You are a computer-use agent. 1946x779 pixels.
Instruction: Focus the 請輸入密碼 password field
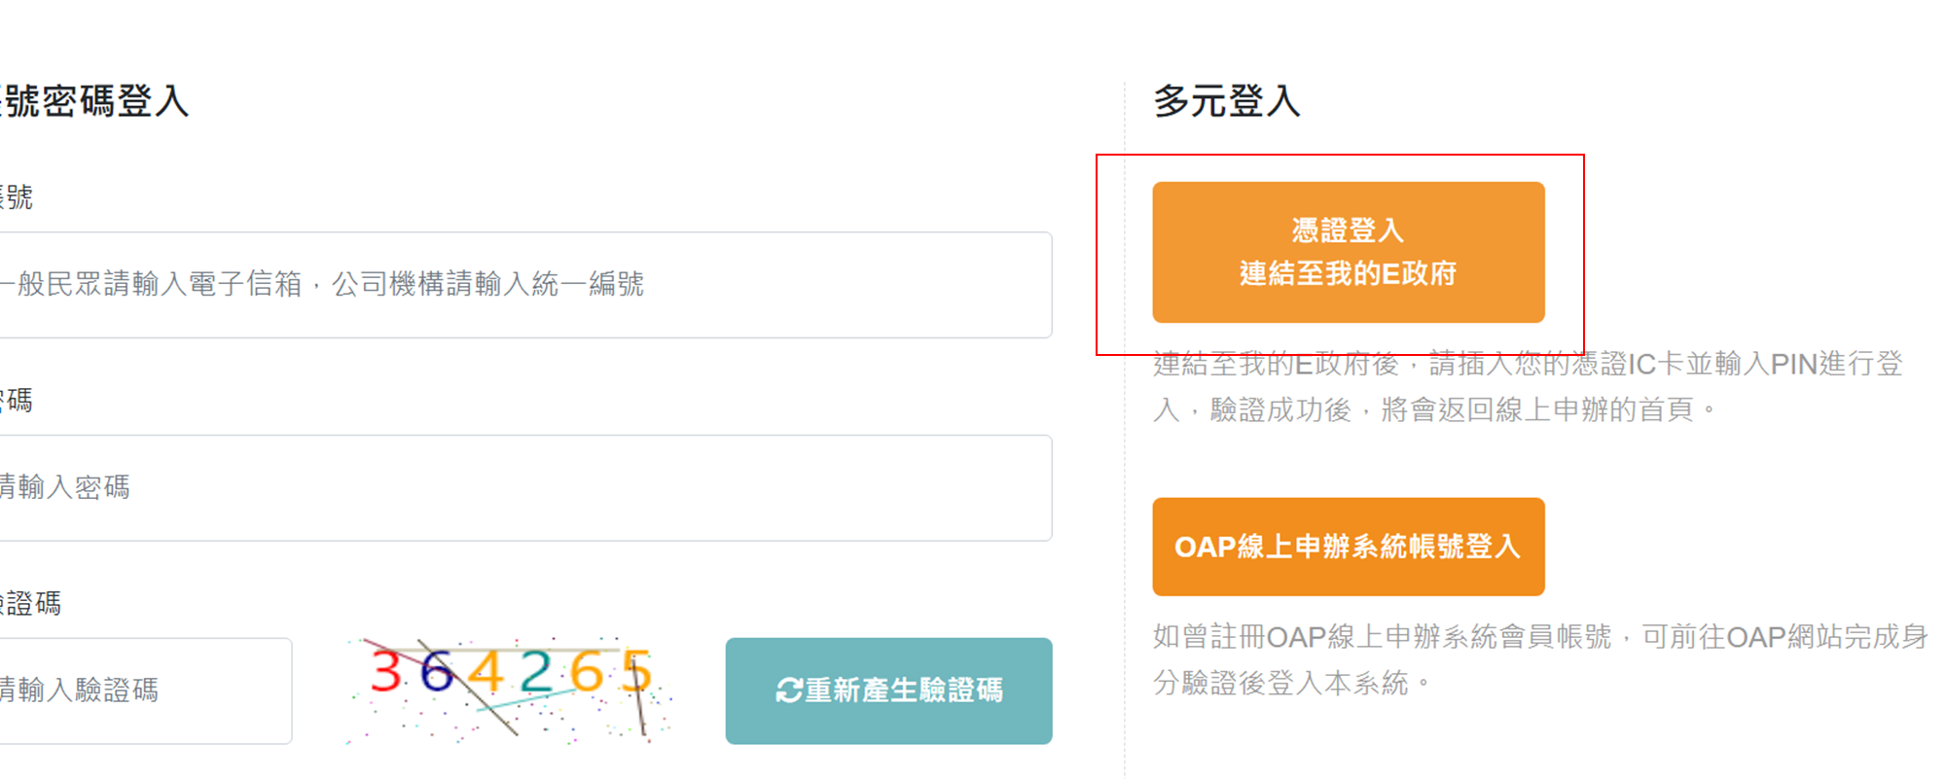coord(523,487)
